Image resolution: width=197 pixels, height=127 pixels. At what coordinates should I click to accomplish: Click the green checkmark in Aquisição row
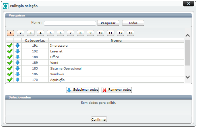coord(10,80)
